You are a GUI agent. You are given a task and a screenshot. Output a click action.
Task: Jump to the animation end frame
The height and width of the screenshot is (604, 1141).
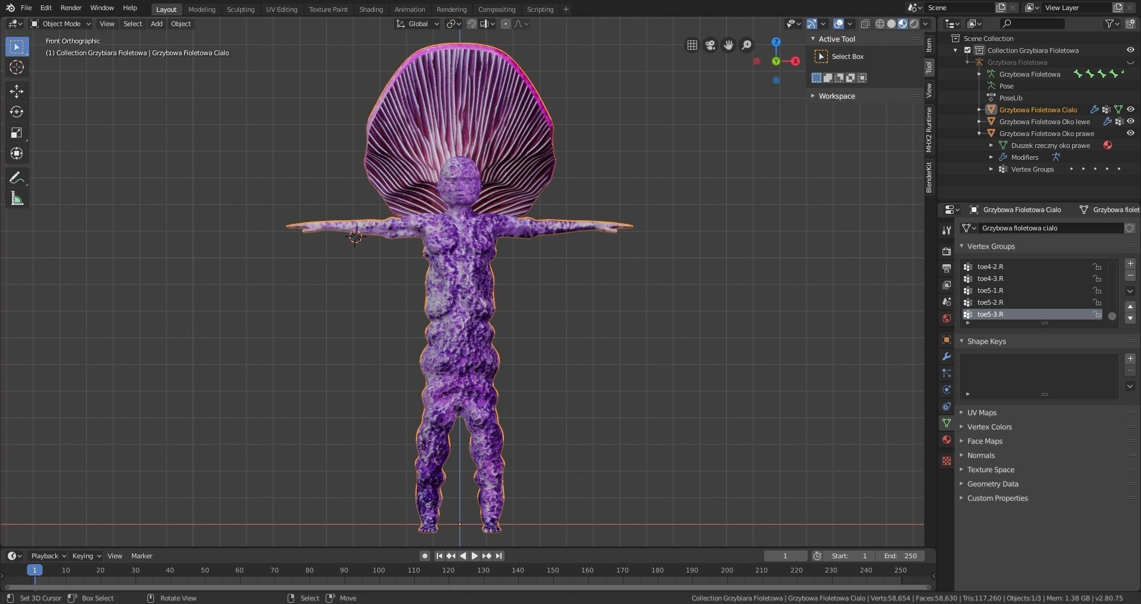499,556
